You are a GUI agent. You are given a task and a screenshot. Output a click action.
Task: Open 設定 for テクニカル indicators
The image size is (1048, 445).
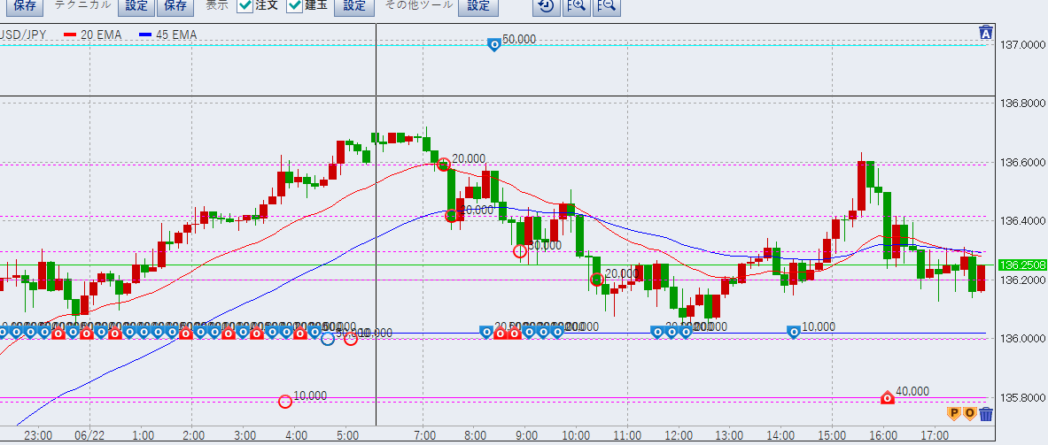[x=136, y=6]
